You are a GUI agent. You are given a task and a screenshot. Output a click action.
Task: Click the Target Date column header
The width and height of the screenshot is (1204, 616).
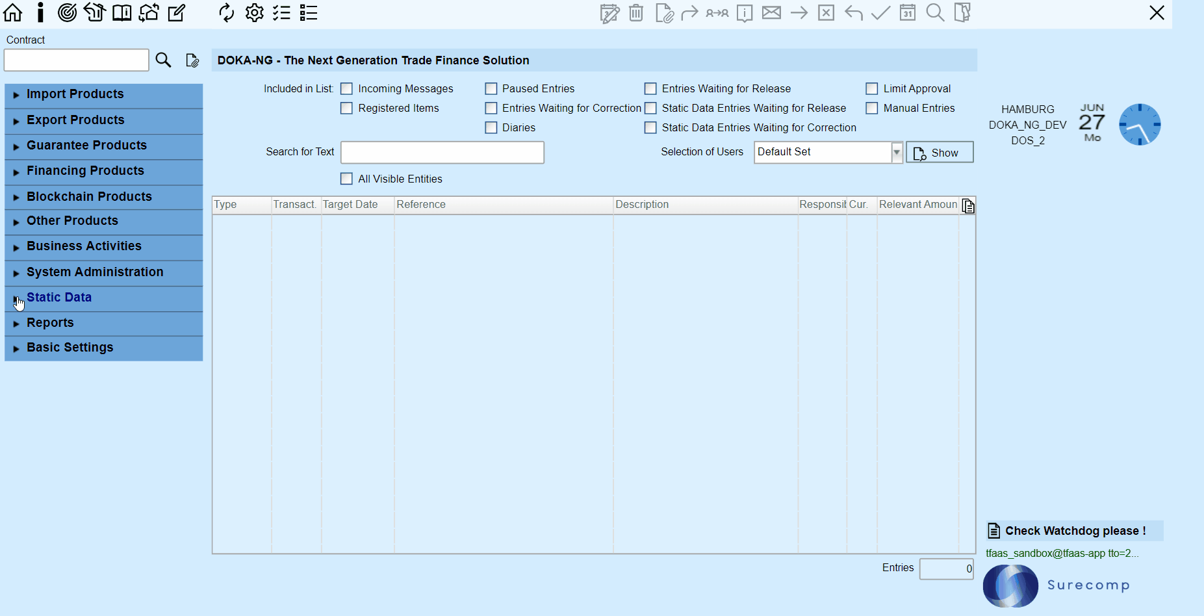[x=357, y=205]
